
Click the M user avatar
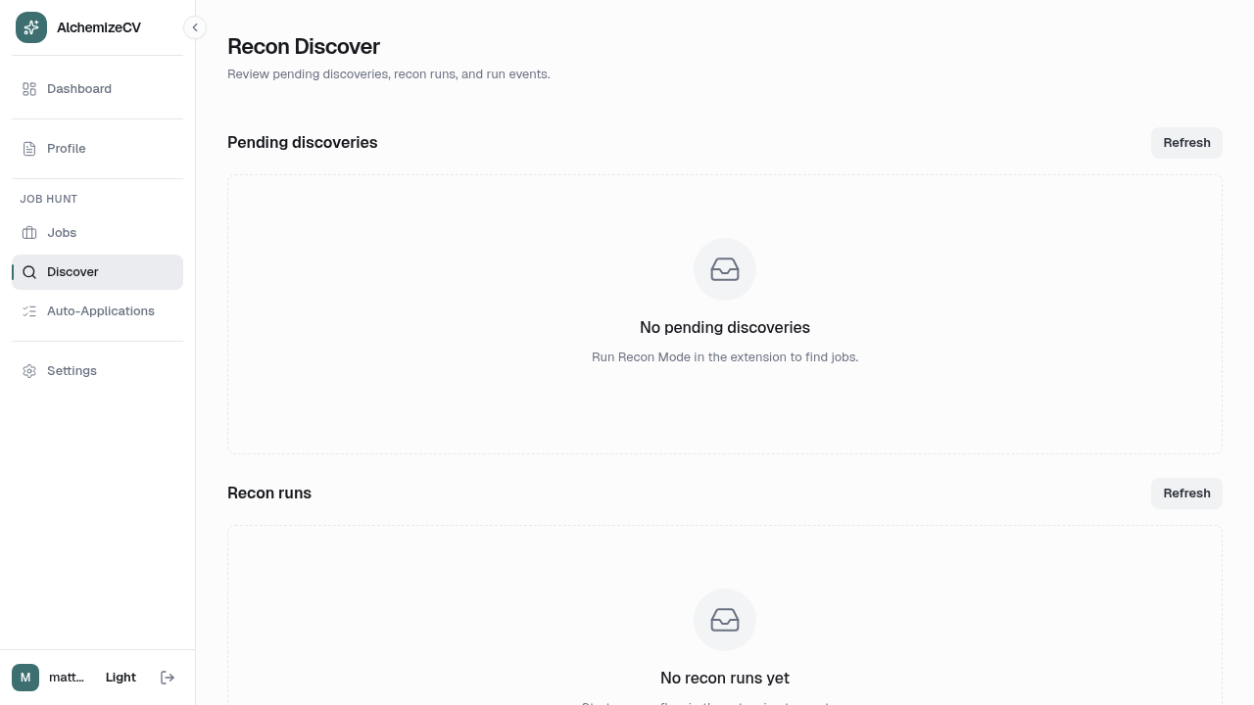[x=25, y=677]
